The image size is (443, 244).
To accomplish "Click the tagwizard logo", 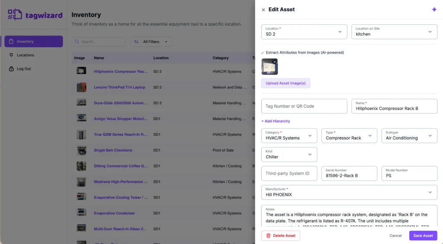I will [35, 15].
